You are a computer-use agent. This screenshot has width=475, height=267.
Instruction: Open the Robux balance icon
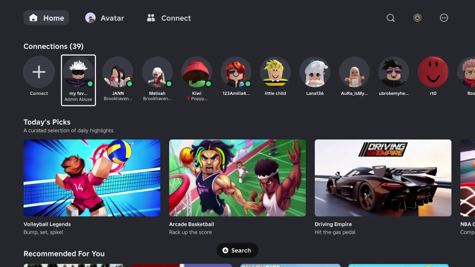(x=417, y=18)
